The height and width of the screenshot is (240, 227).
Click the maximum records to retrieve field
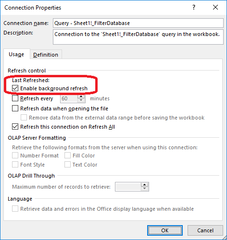pos(128,187)
